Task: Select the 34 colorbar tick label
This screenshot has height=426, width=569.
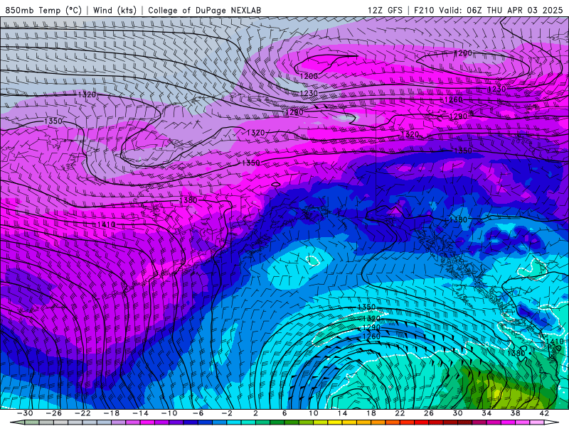Action: (486, 413)
